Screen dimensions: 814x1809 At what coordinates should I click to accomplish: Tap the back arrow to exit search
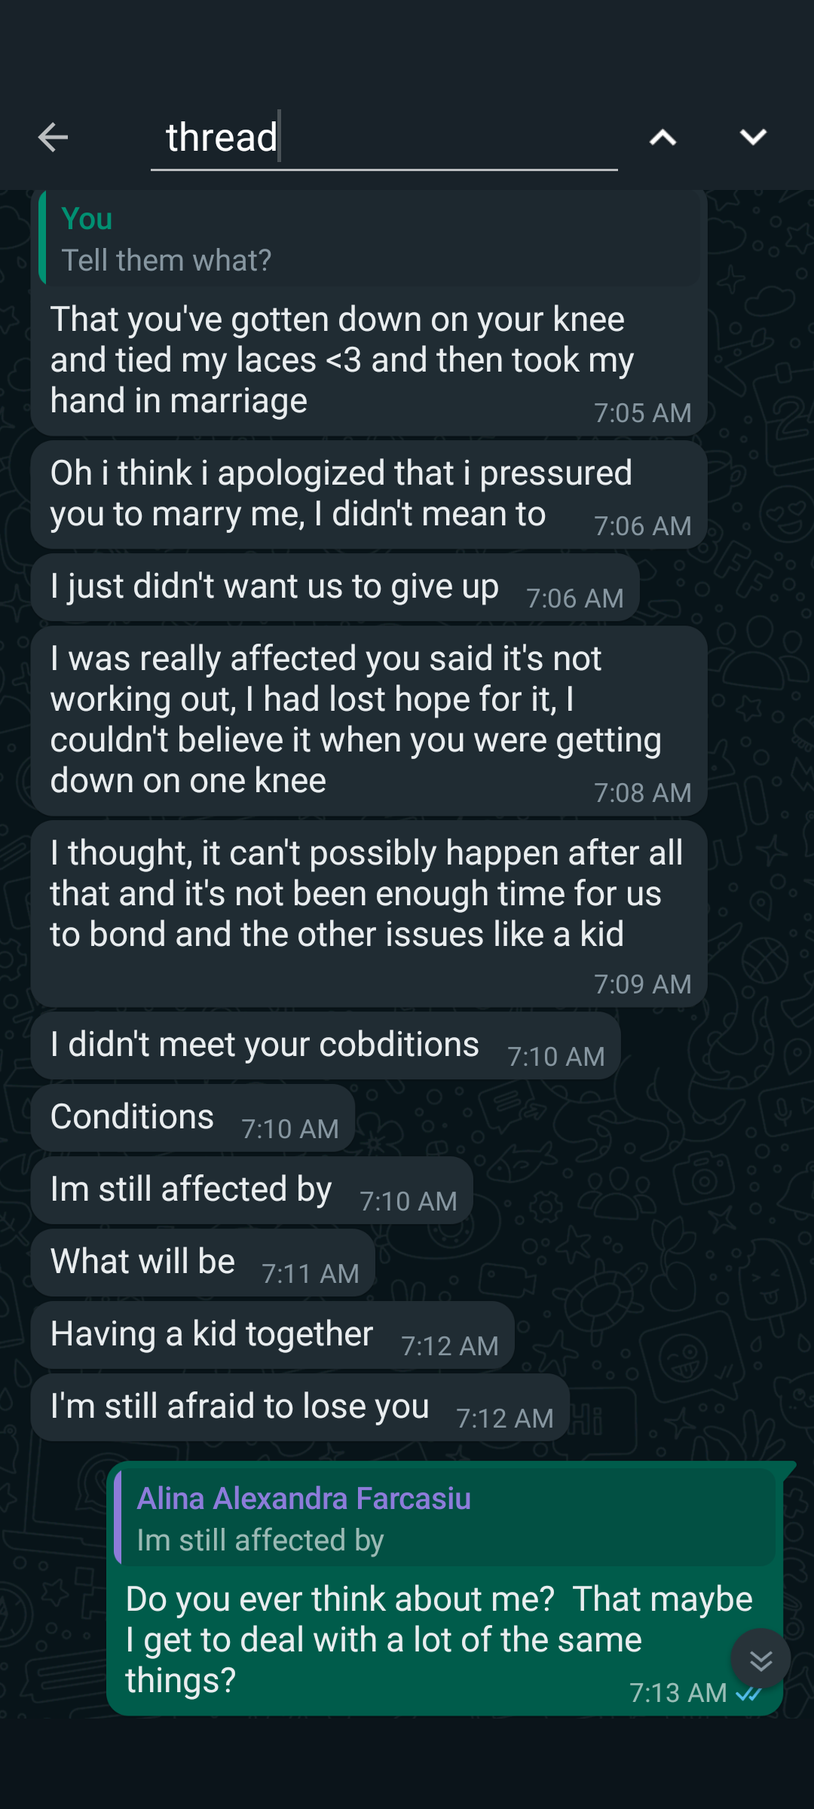(x=53, y=137)
